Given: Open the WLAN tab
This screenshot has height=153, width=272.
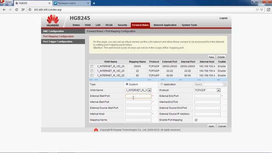Looking at the screenshot, I should [109, 25].
